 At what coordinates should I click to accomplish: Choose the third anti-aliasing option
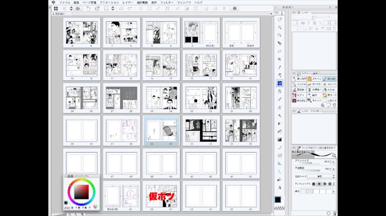click(324, 184)
